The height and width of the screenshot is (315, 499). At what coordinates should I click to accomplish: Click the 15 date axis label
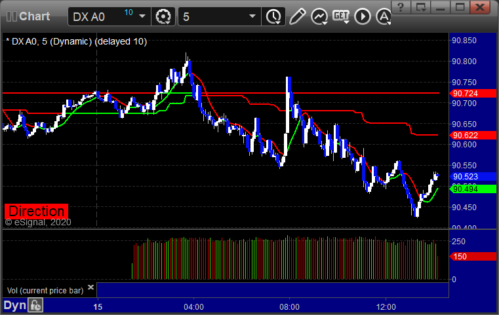tap(98, 307)
